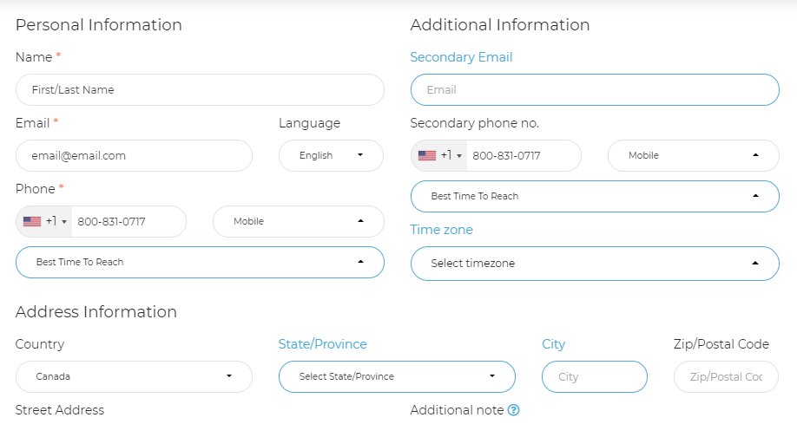Click the City input field
Screen dimensions: 797x424
(595, 377)
